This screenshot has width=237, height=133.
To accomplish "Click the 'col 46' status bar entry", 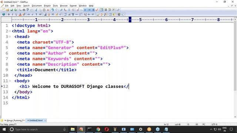I will (178, 125).
